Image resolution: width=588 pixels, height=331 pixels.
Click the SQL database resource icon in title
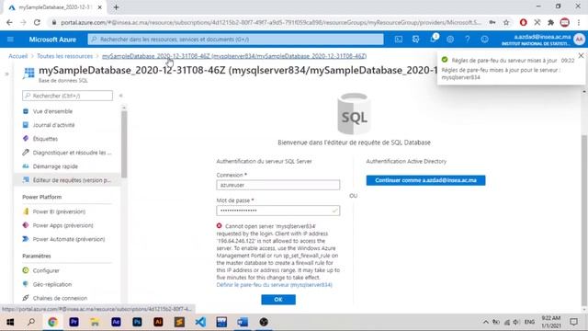pos(28,74)
